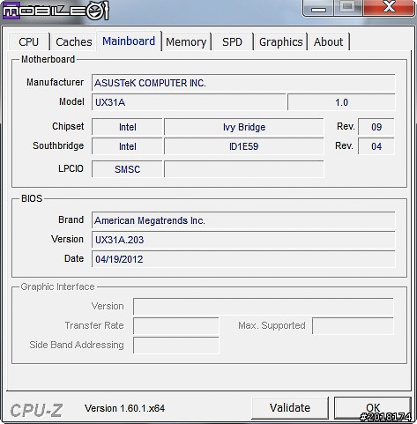Switch to the CPU tab
This screenshot has height=424, width=417.
[x=29, y=41]
